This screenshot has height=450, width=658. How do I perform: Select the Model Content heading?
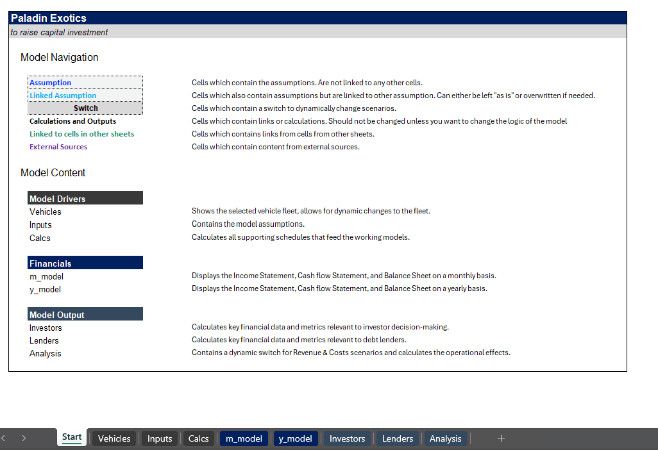click(53, 173)
